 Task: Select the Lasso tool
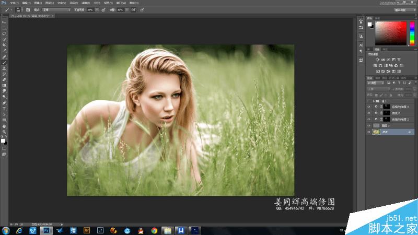click(x=5, y=34)
